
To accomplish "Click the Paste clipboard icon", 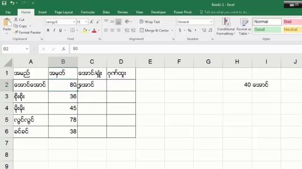I will [x=7, y=23].
